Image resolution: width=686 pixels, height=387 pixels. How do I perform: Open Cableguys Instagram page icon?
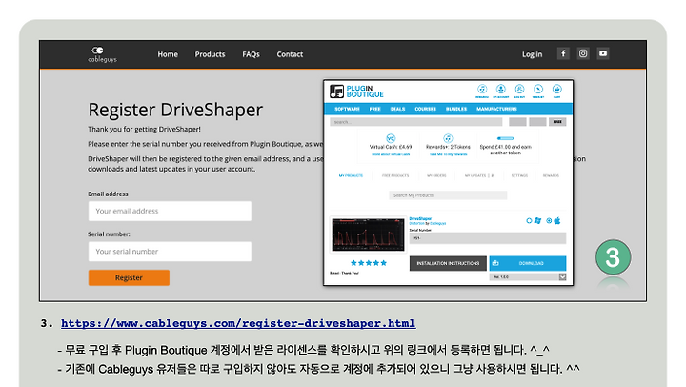tap(583, 53)
